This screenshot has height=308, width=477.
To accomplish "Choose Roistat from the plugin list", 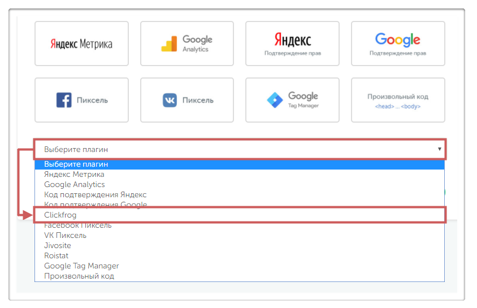I will tap(57, 256).
